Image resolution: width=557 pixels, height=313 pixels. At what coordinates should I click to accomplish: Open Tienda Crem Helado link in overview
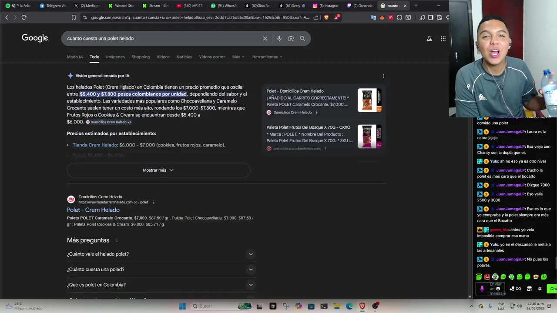tap(95, 145)
